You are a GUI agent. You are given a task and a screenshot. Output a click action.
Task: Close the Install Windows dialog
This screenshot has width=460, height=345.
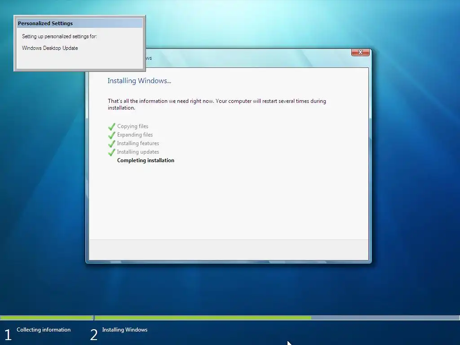point(360,52)
